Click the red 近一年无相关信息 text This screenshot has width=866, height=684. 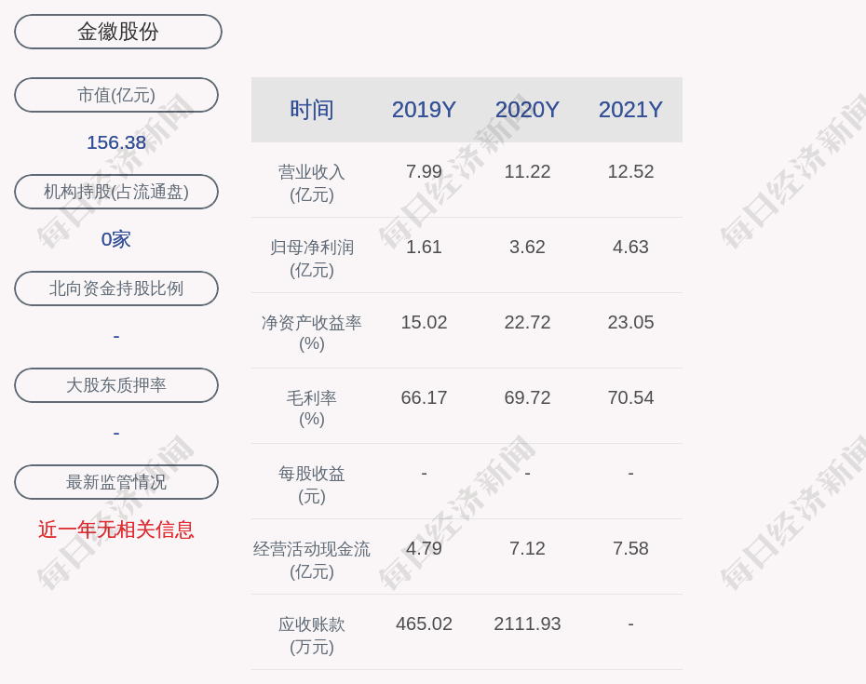(x=116, y=530)
